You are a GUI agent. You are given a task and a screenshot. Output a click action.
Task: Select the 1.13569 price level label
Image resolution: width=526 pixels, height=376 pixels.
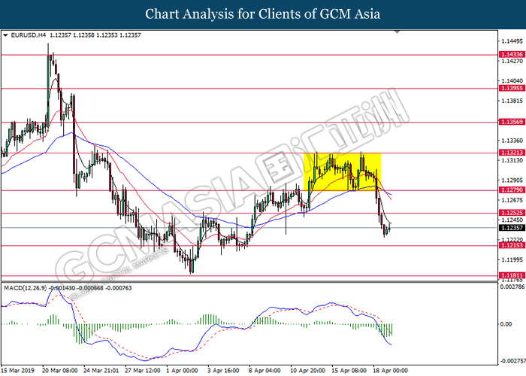pyautogui.click(x=511, y=122)
